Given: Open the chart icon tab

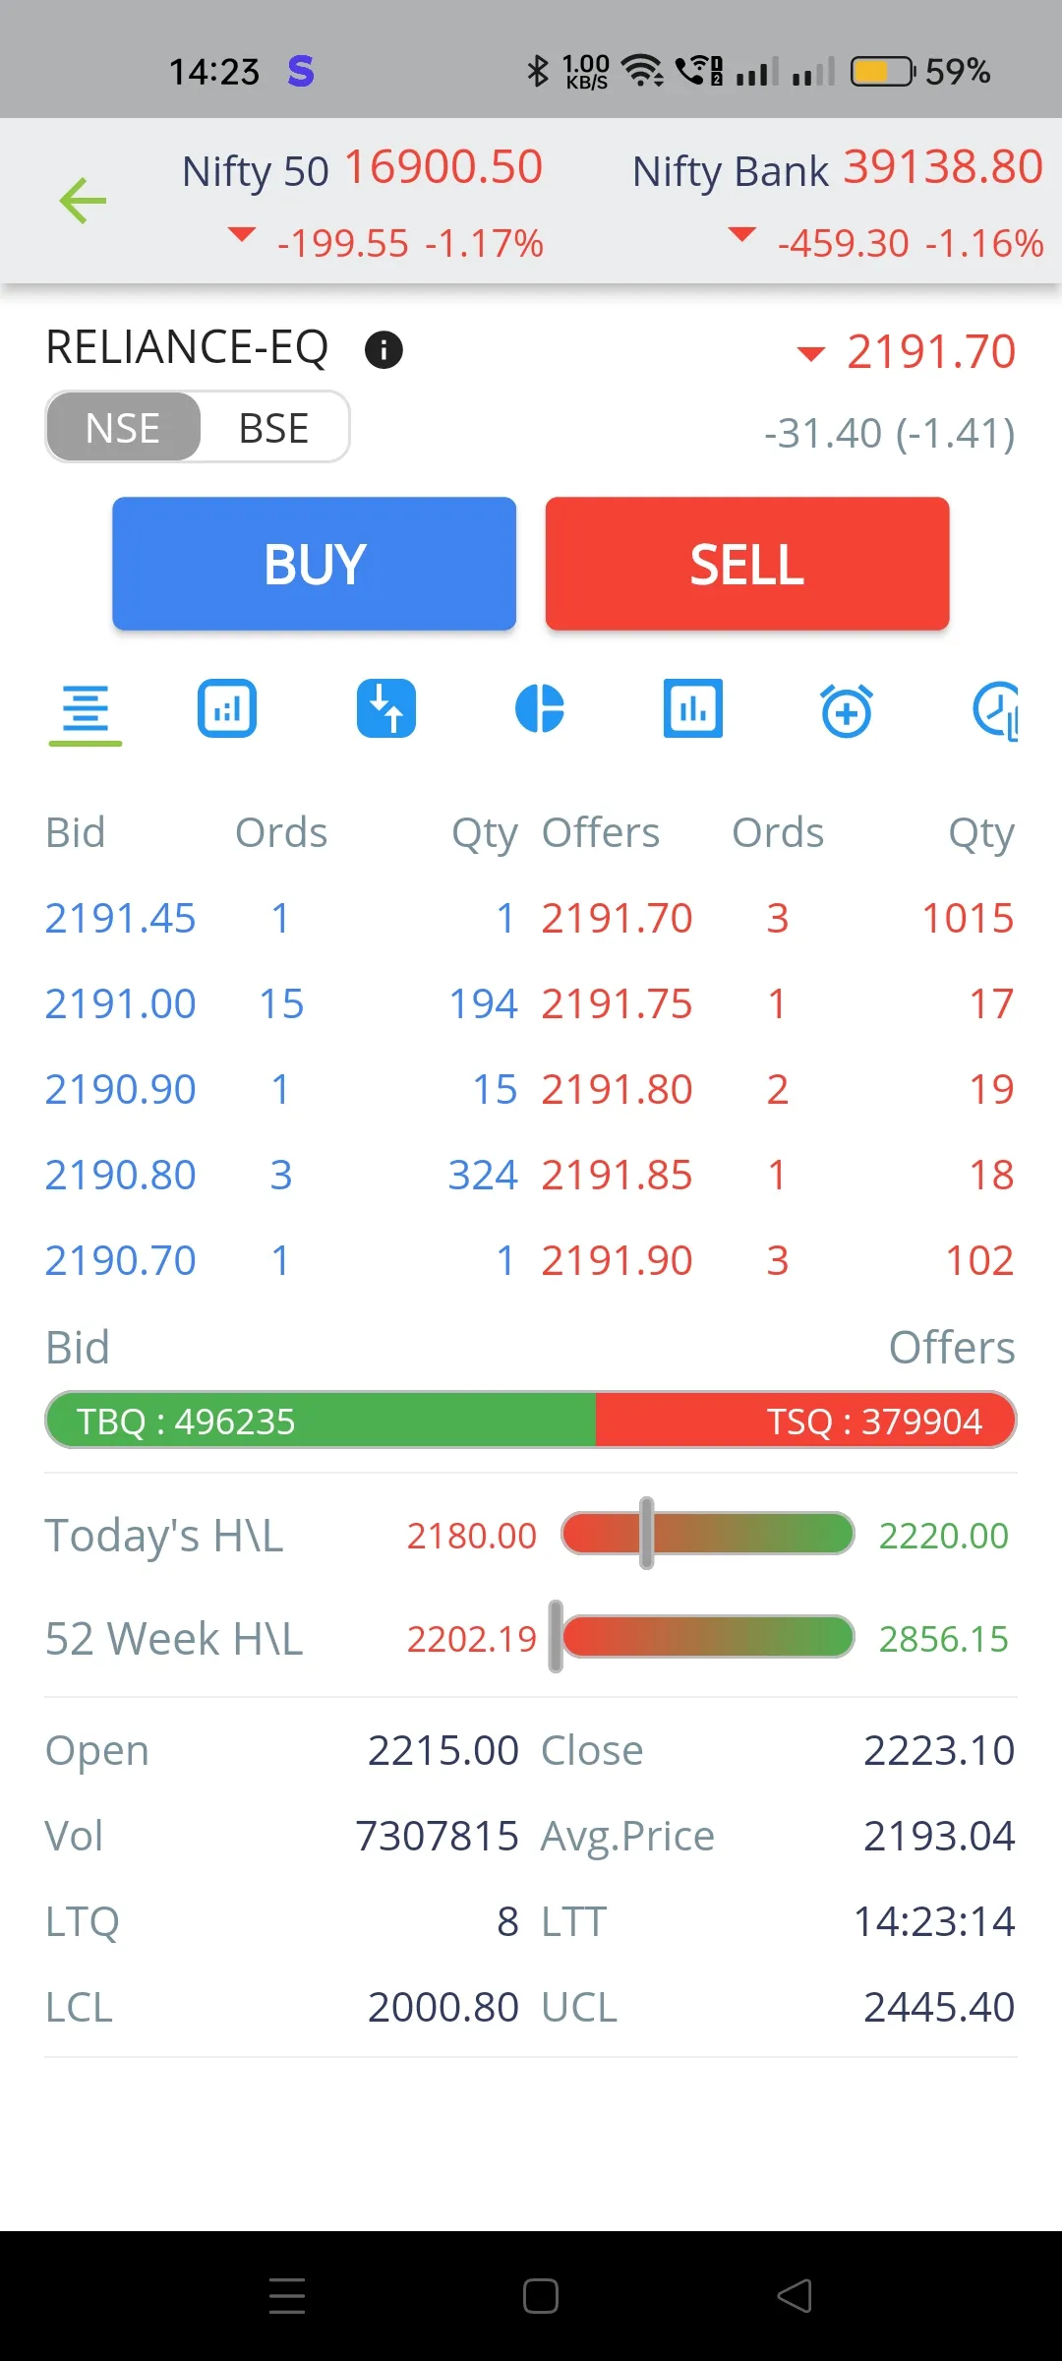Looking at the screenshot, I should (x=227, y=708).
